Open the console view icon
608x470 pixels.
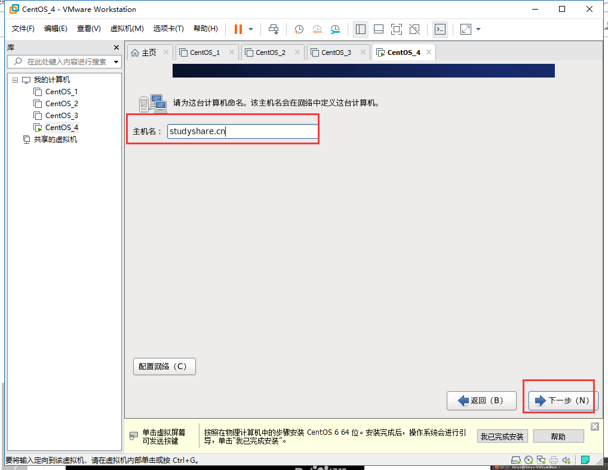click(x=440, y=29)
